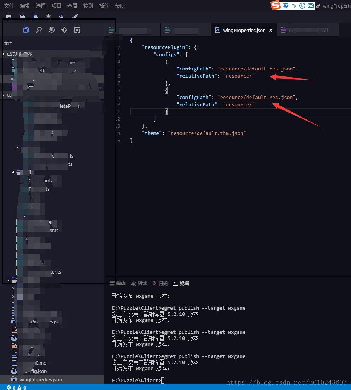Open the 编辑 menu

click(25, 6)
